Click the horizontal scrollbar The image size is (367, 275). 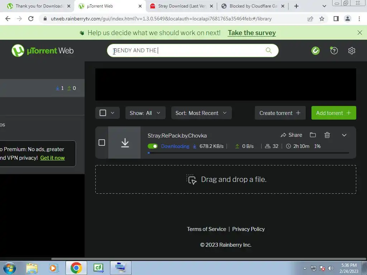coord(208,259)
